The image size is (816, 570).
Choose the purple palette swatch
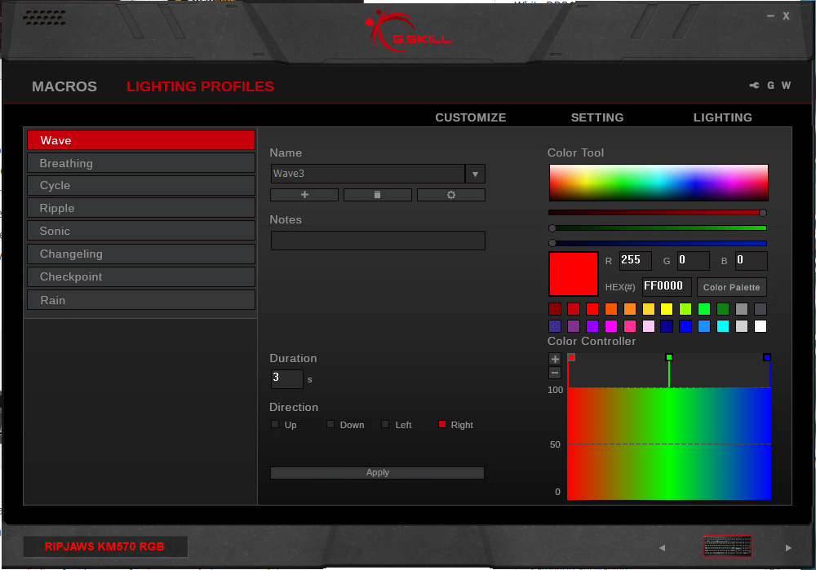click(592, 326)
